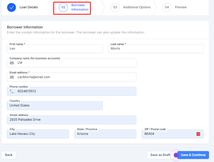Return to the Loan Details step
This screenshot has width=214, height=162.
(x=29, y=7)
